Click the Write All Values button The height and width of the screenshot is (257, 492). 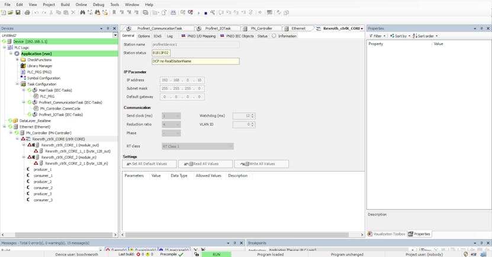[261, 164]
